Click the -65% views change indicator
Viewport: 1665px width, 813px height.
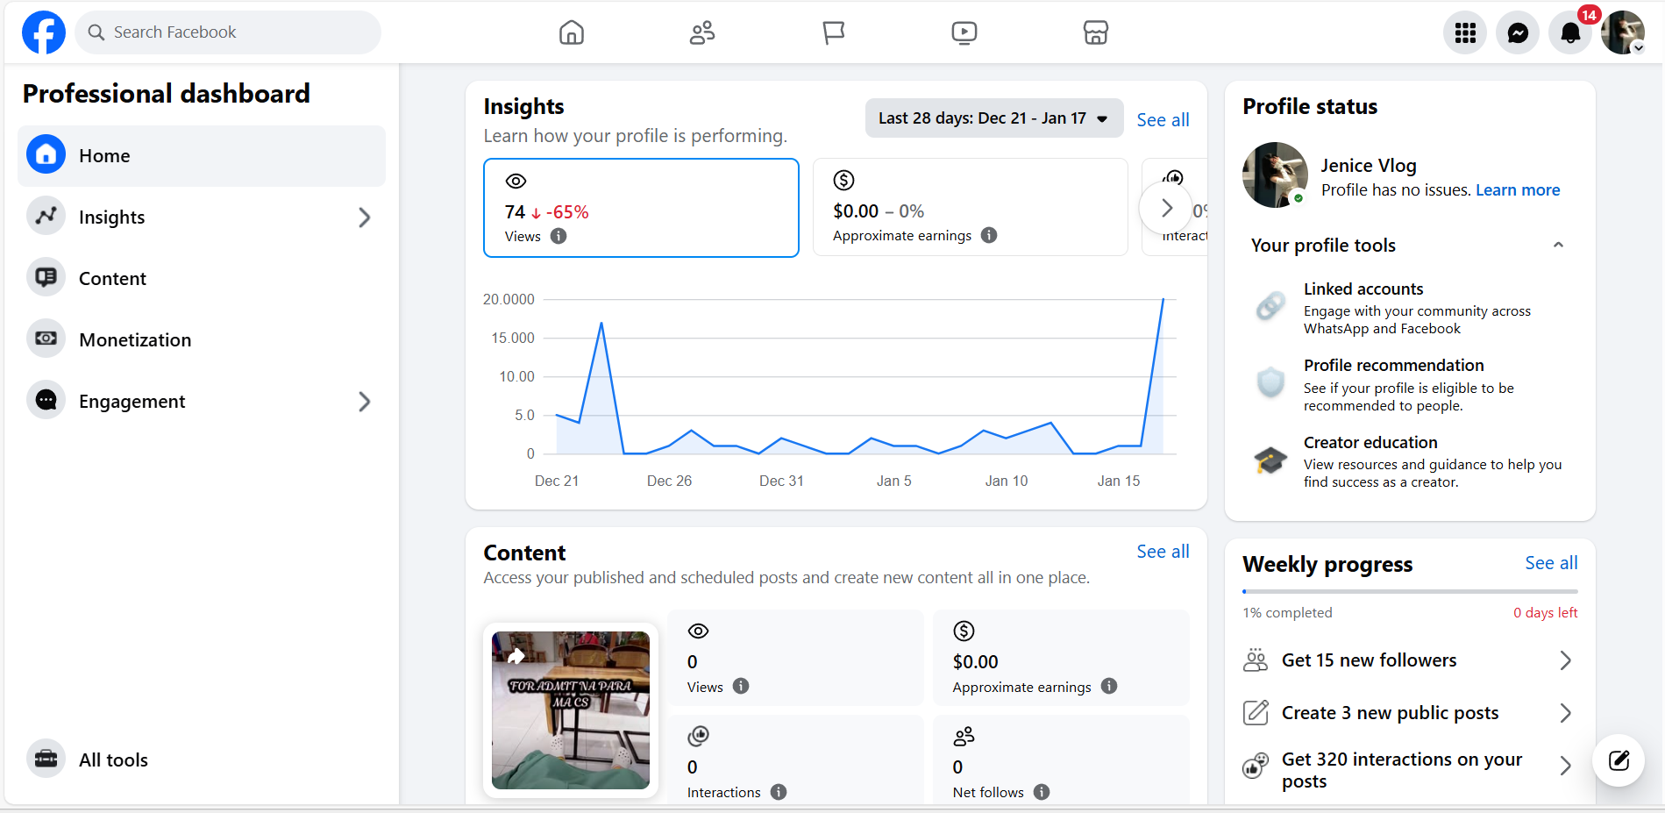pyautogui.click(x=560, y=212)
